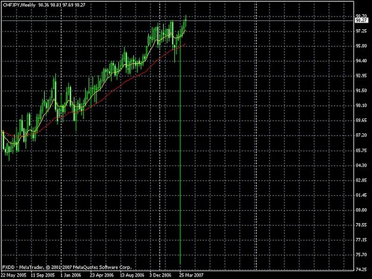Click the current price label 98.27
This screenshot has height=279, width=372.
pyautogui.click(x=361, y=20)
